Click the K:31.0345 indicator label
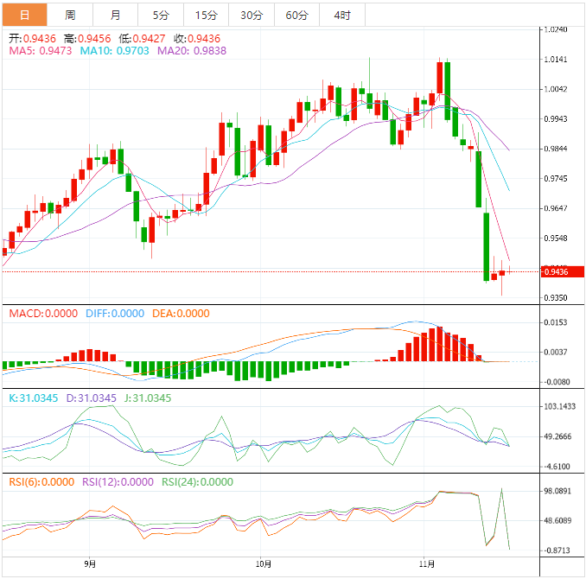The width and height of the screenshot is (586, 579). point(34,398)
